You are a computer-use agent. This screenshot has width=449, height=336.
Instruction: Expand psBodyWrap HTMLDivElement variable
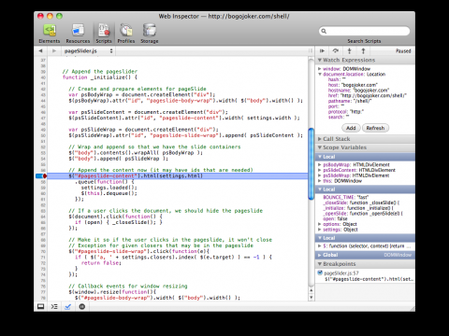point(319,164)
